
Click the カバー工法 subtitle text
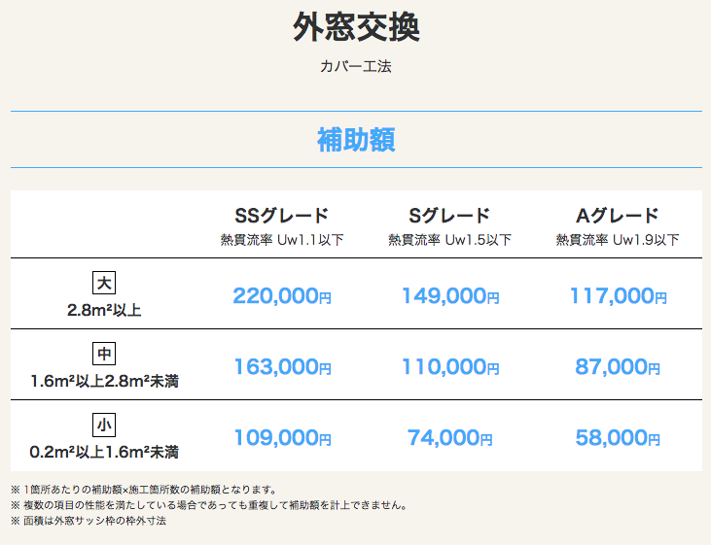tap(356, 67)
